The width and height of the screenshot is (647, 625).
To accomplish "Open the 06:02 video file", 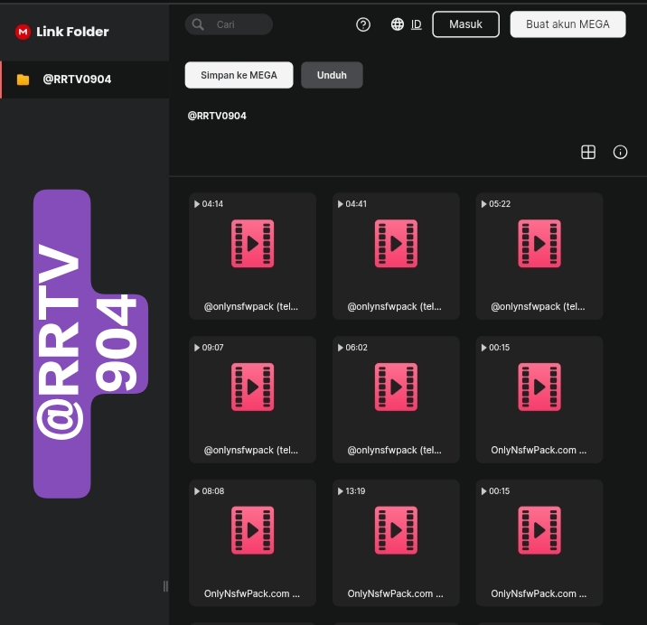I will point(396,400).
